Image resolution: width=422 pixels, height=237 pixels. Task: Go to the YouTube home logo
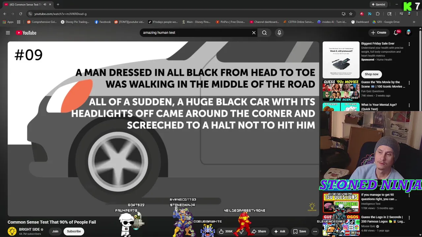point(26,33)
